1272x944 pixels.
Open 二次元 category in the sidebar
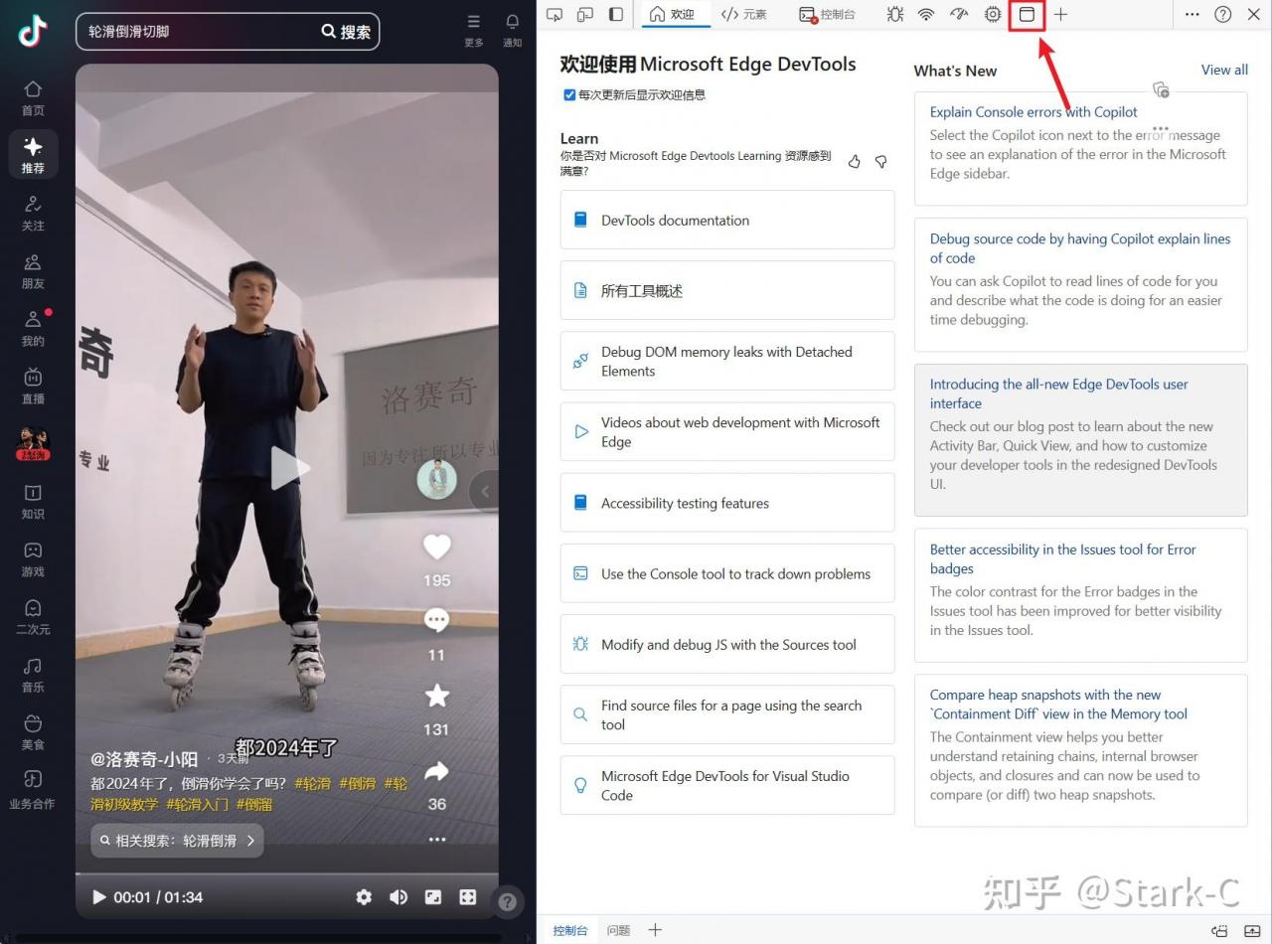33,616
